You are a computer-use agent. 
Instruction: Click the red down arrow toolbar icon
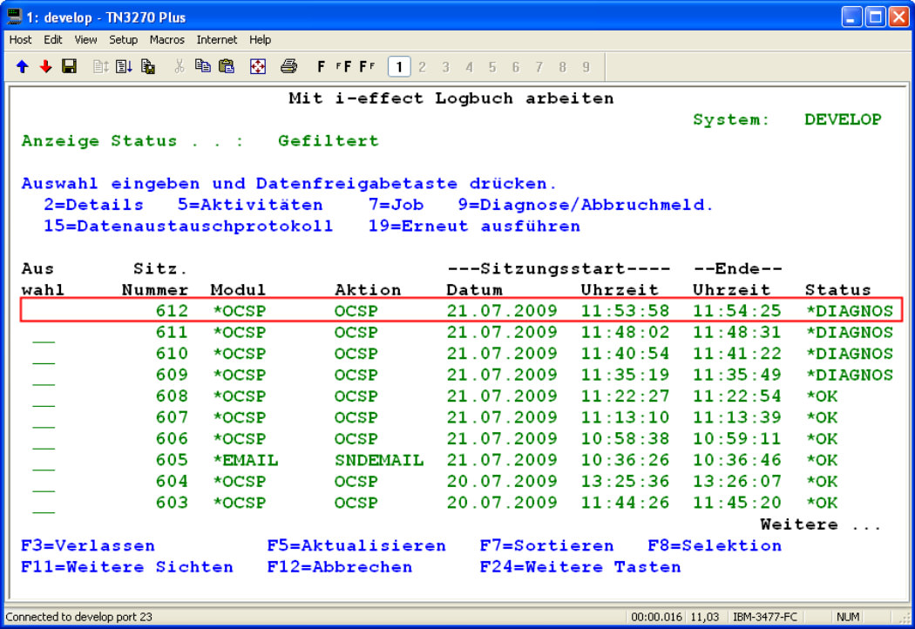click(x=45, y=66)
